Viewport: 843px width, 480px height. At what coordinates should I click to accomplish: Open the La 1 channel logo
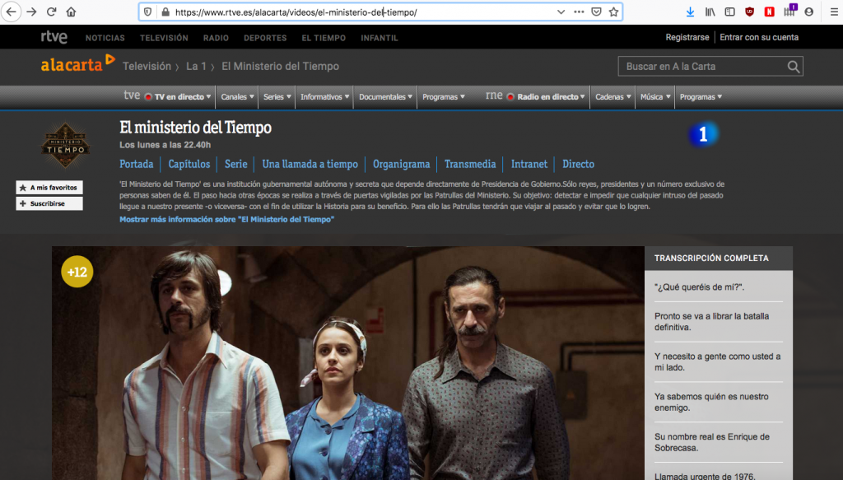coord(703,134)
